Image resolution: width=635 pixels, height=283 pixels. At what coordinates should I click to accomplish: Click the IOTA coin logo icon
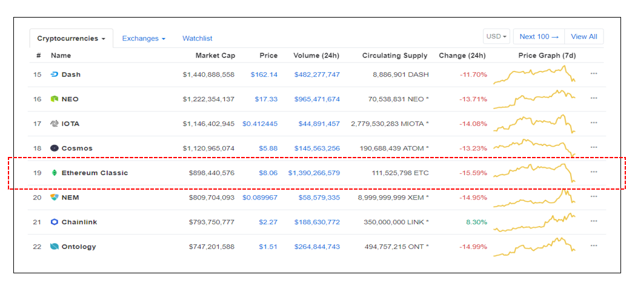[55, 124]
